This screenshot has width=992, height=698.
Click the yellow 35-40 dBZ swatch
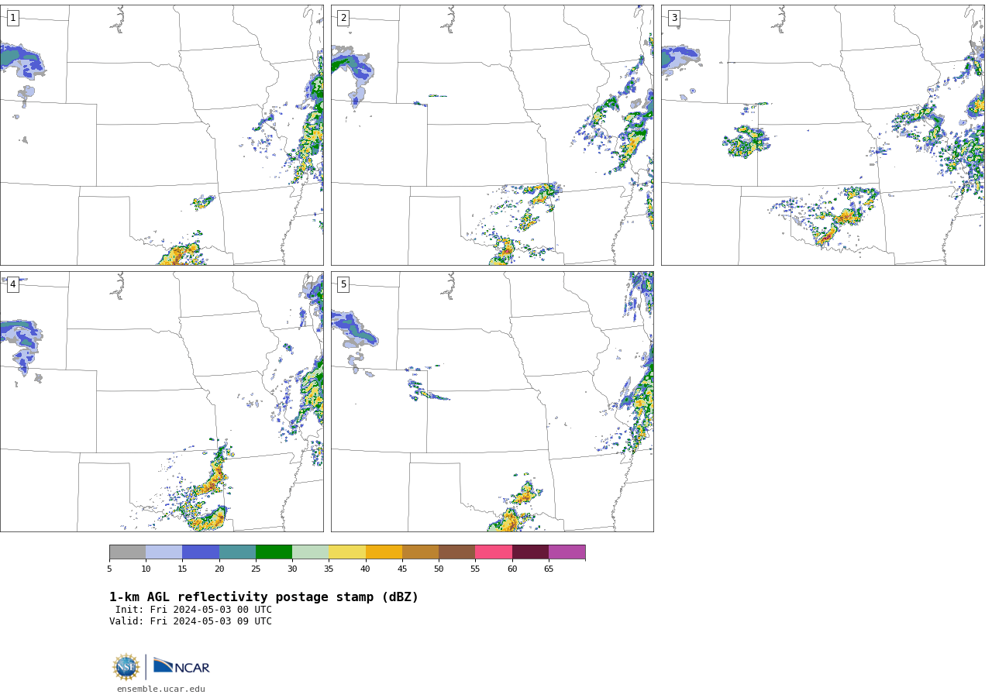click(347, 552)
